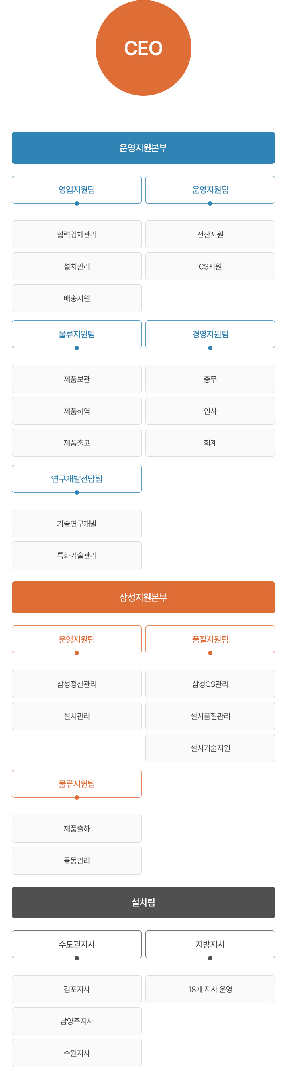Select the 특화기술관리 entry
Viewport: 287px width, 1067px height.
pos(77,555)
